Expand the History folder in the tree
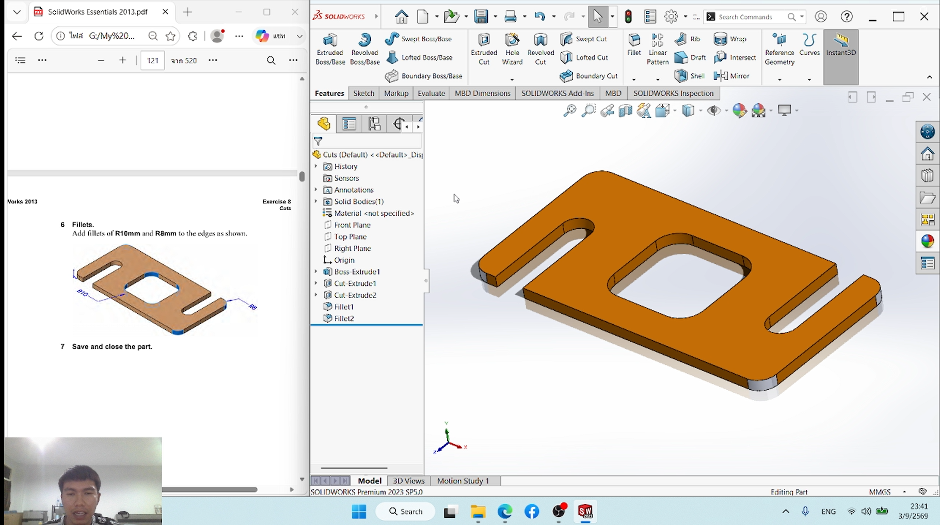 316,166
